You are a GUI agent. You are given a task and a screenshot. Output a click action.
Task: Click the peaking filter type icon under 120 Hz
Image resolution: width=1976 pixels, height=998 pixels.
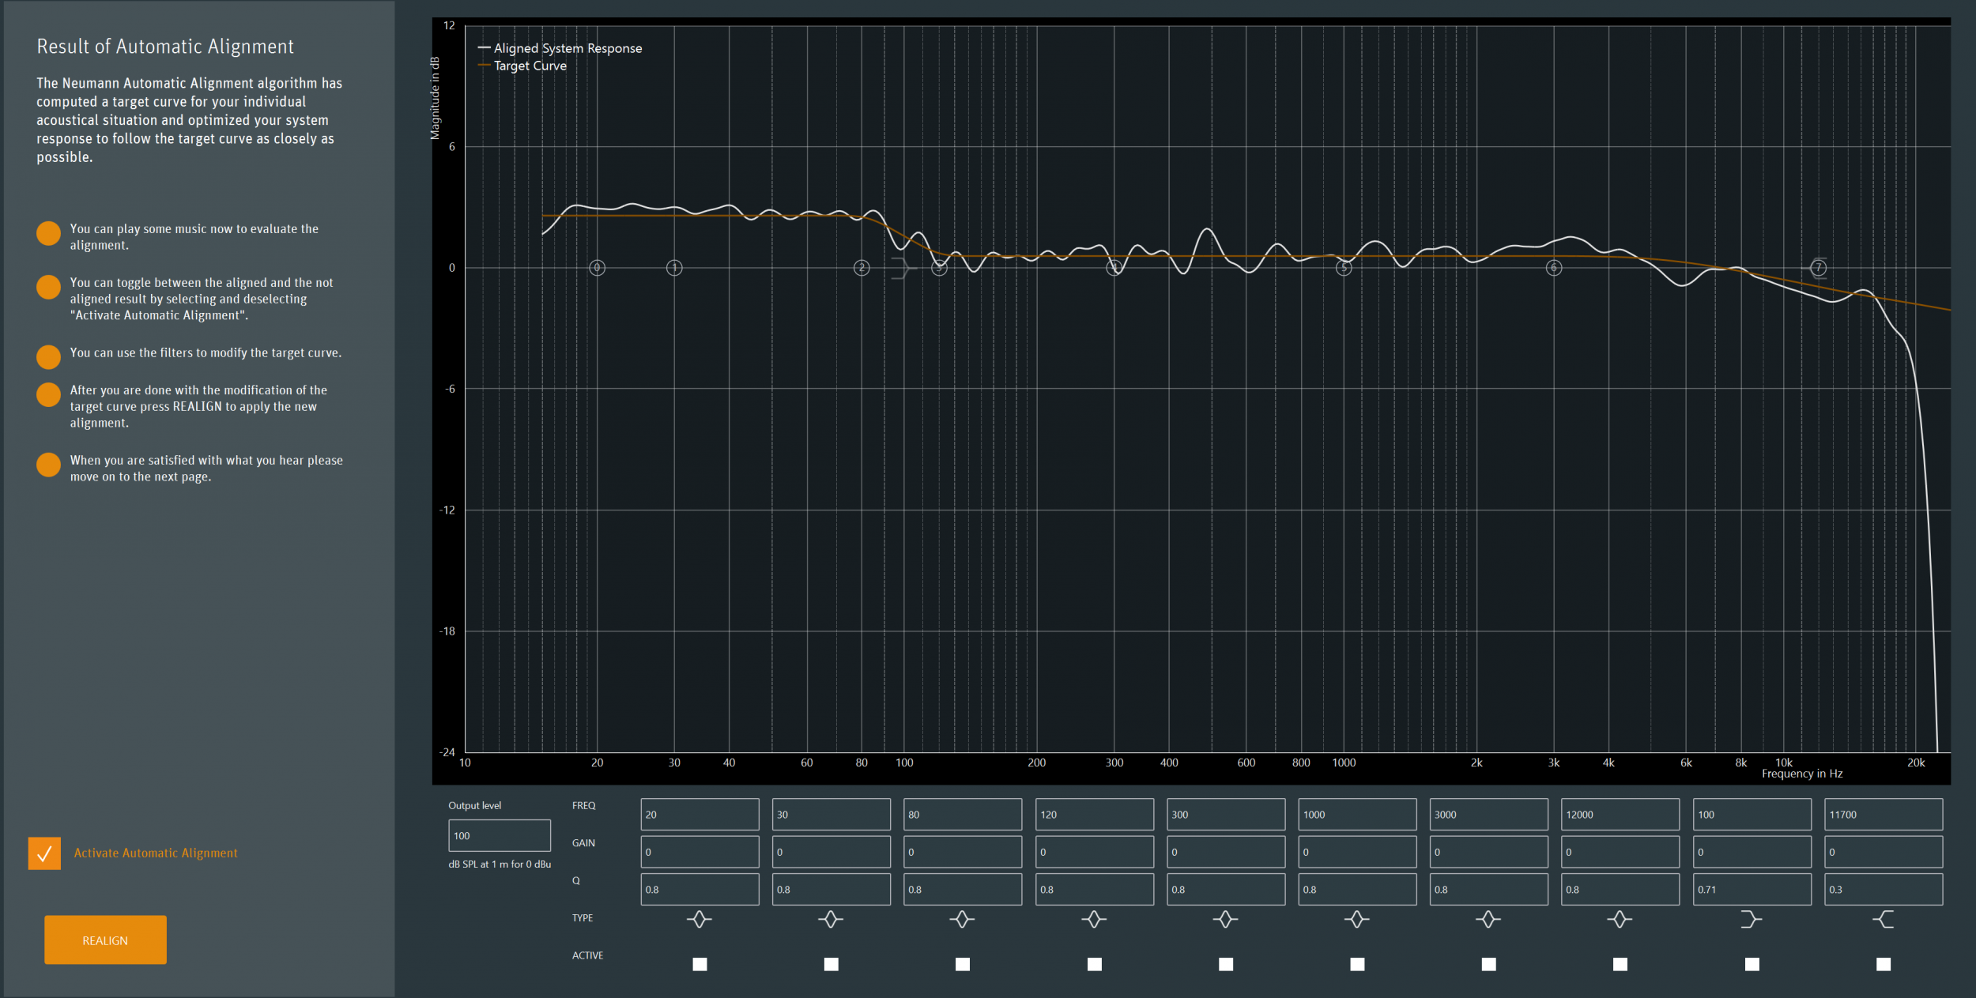coord(1094,919)
